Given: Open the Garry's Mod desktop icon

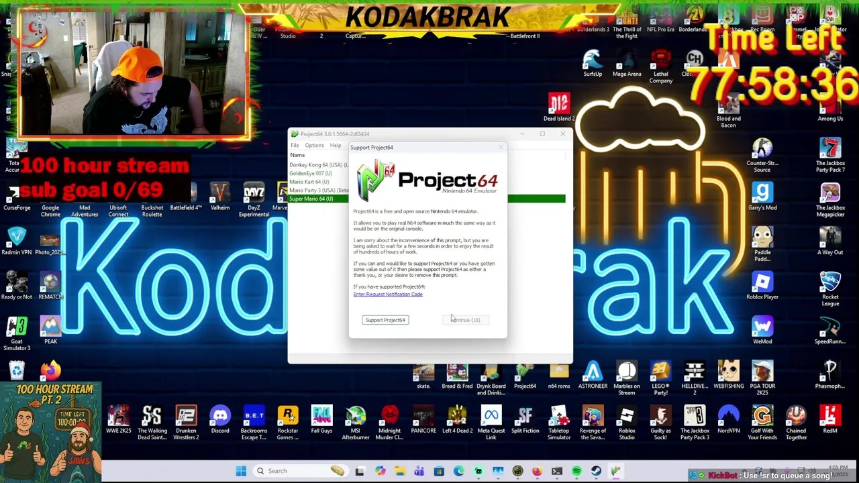Looking at the screenshot, I should pyautogui.click(x=762, y=197).
